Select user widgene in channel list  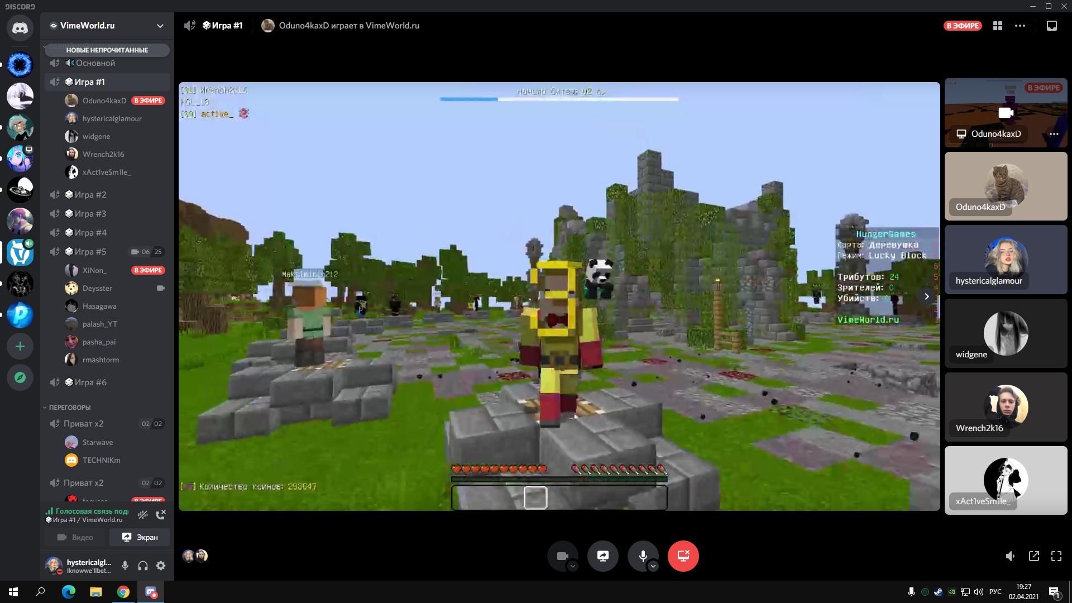(115, 136)
